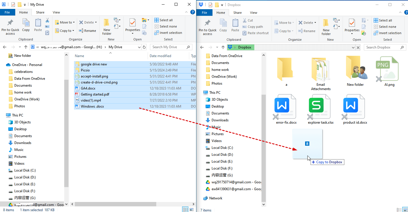Click the horizontal scrollbar in My Drive file list
Image resolution: width=408 pixels, height=212 pixels.
115,204
